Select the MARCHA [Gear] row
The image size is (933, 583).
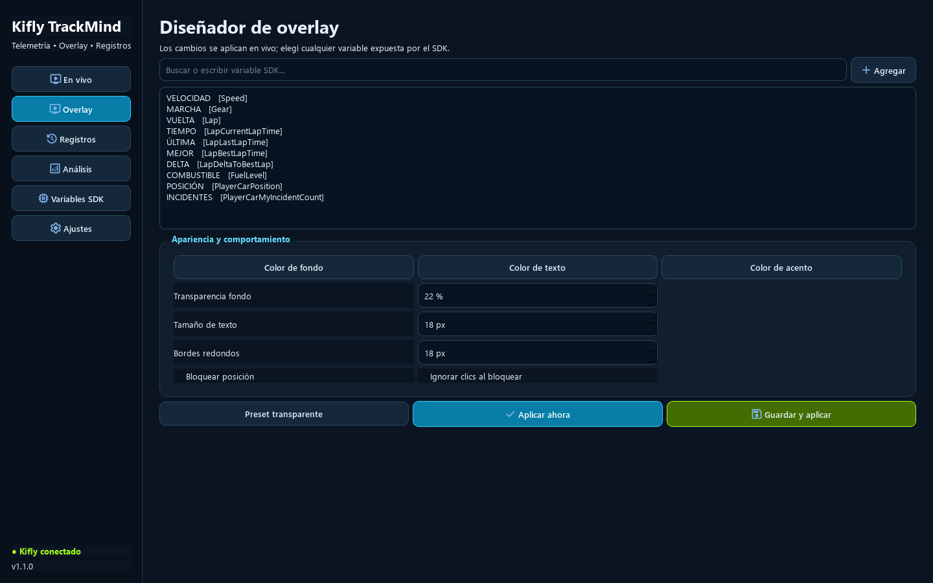tap(537, 109)
